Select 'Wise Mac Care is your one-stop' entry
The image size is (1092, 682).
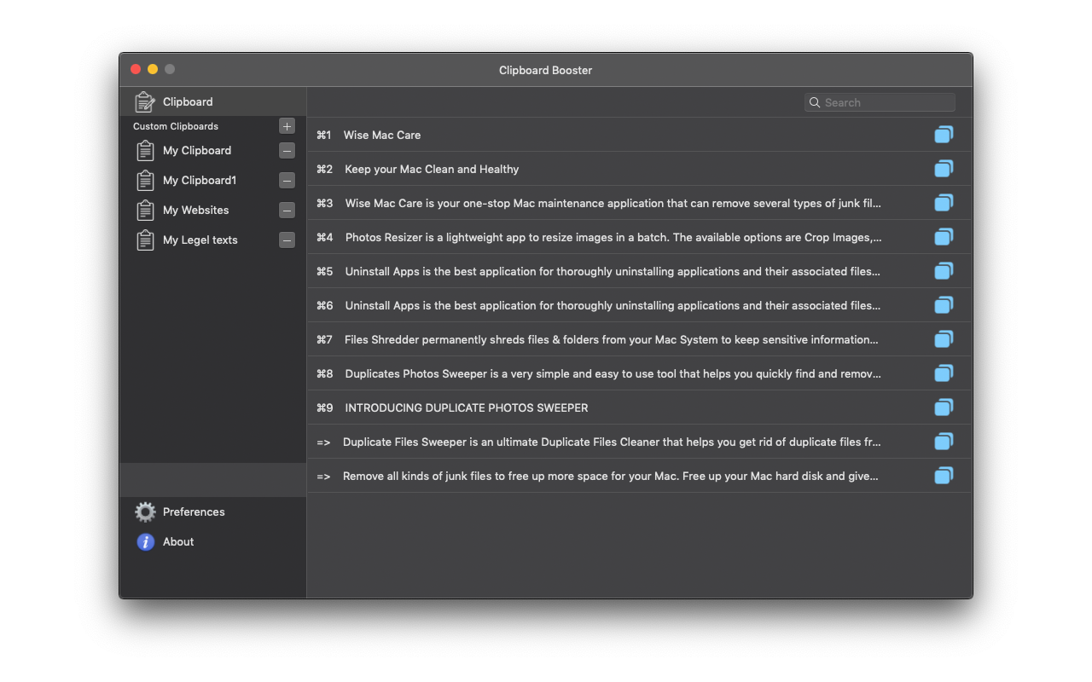[x=613, y=203]
